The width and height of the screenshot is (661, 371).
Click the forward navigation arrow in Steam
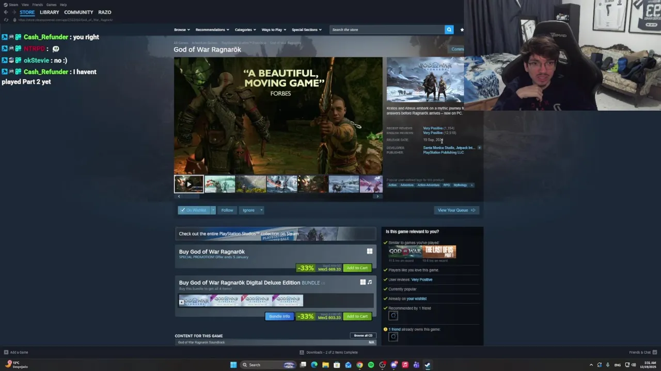coord(13,12)
